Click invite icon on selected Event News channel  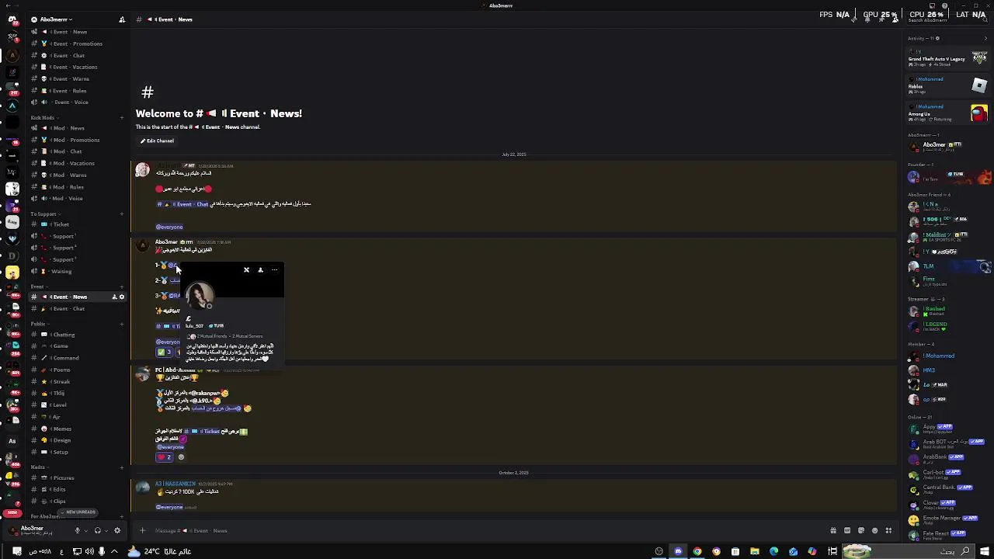tap(114, 297)
